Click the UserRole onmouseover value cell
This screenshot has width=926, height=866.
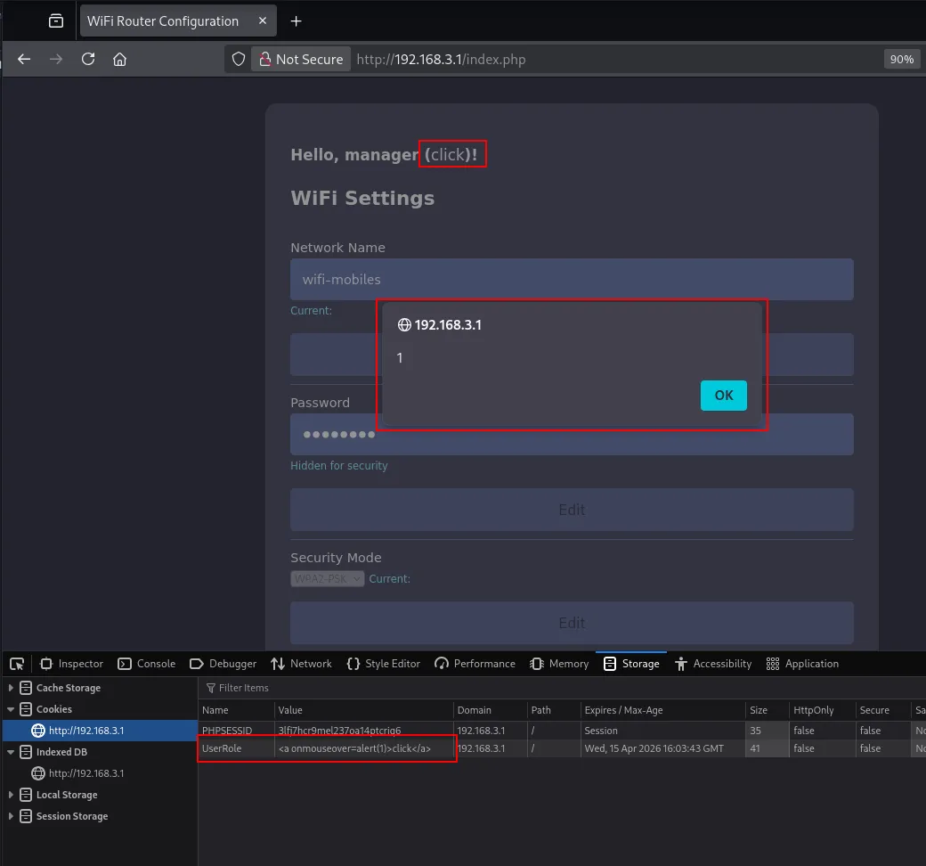coord(364,748)
